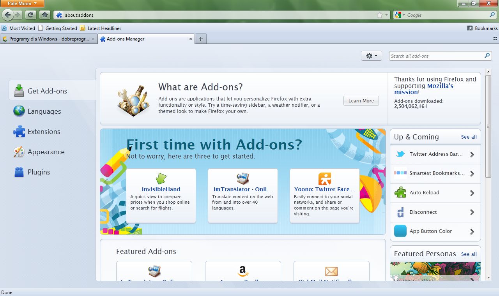Expand the App Button Color chevron
Viewport: 499px width, 296px height.
click(x=472, y=232)
